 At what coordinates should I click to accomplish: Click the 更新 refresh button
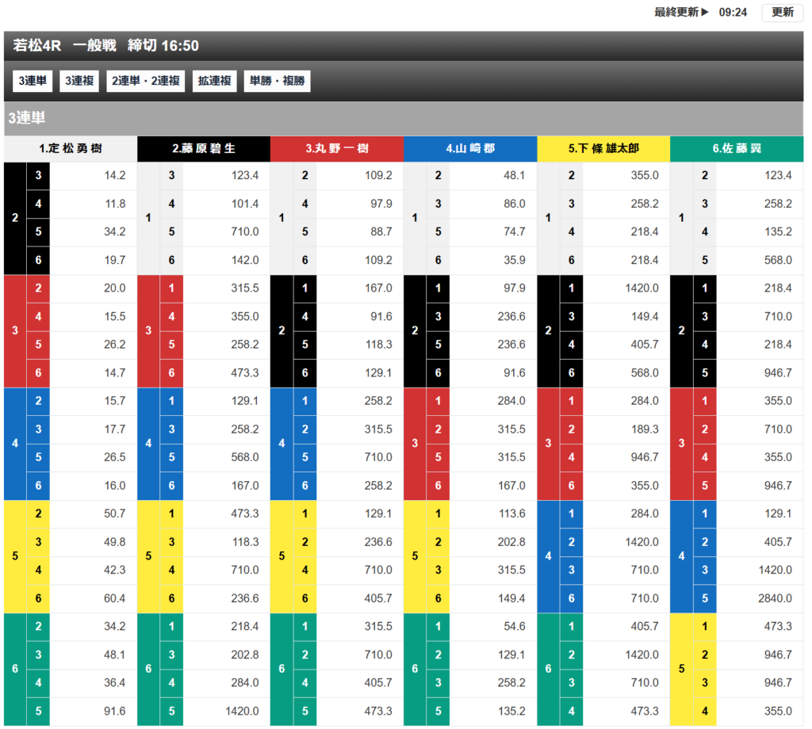click(x=782, y=13)
